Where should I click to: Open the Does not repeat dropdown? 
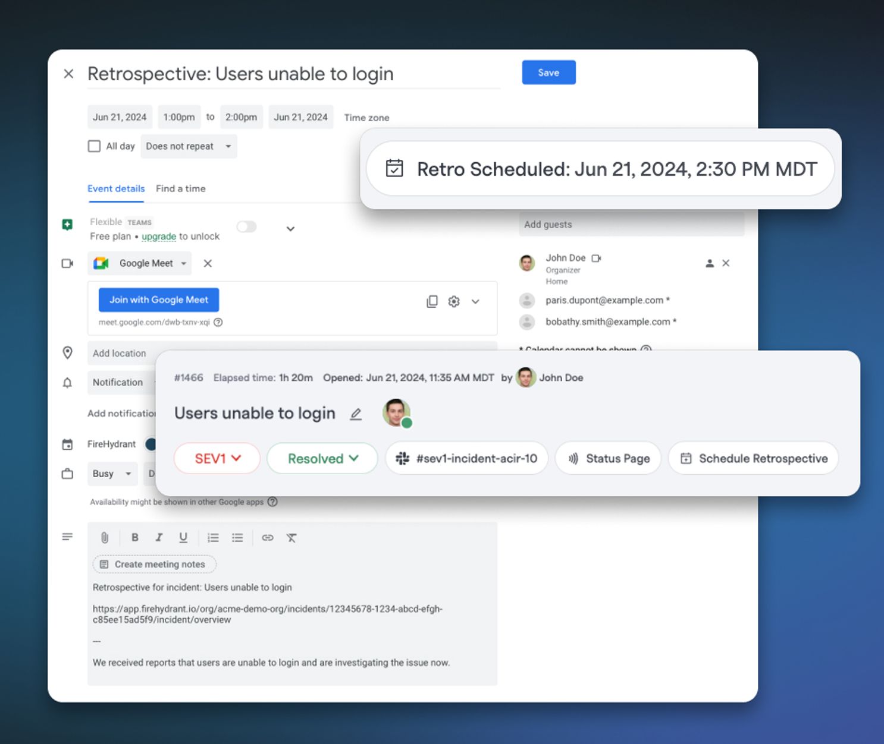[x=189, y=146]
